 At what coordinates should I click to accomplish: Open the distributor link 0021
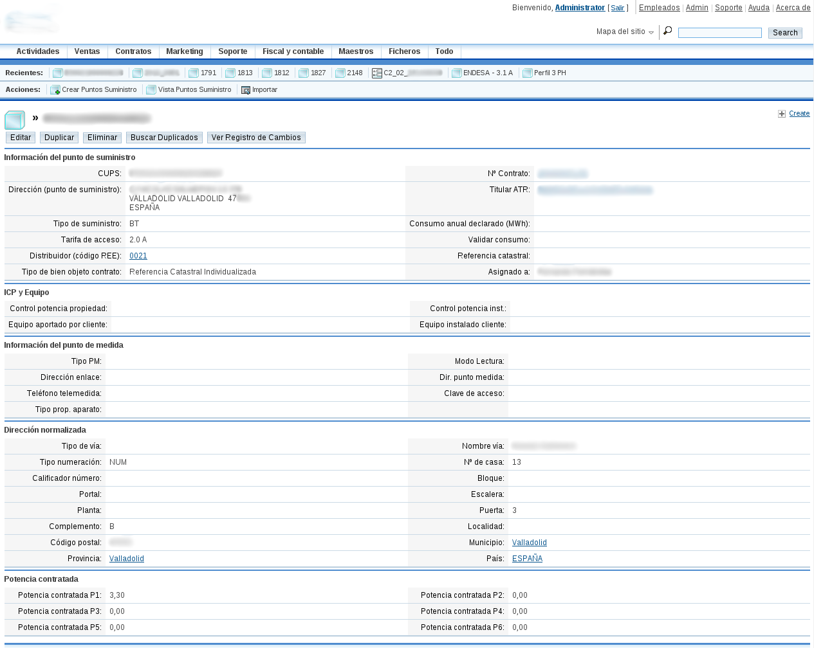138,255
